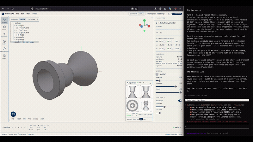The width and height of the screenshot is (253, 142).
Task: Reload the browser page
Action: coord(13,9)
